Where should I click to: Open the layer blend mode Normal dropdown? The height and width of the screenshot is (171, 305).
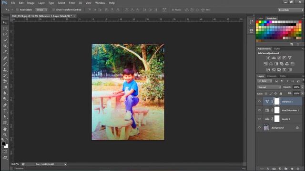269,87
